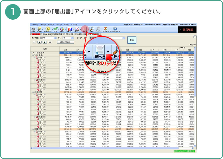Image resolution: width=223 pixels, height=159 pixels.
Task: Open dropdown arrow next to 計測量 icon
Action: tap(43, 29)
